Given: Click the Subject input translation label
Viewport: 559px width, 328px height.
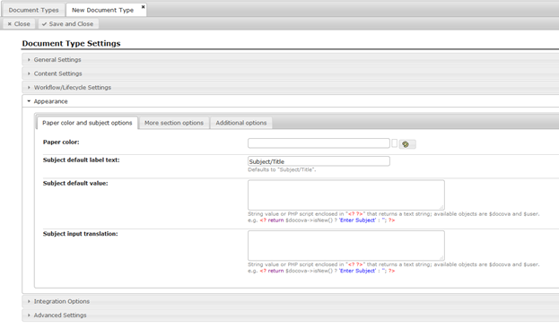Looking at the screenshot, I should pyautogui.click(x=80, y=234).
